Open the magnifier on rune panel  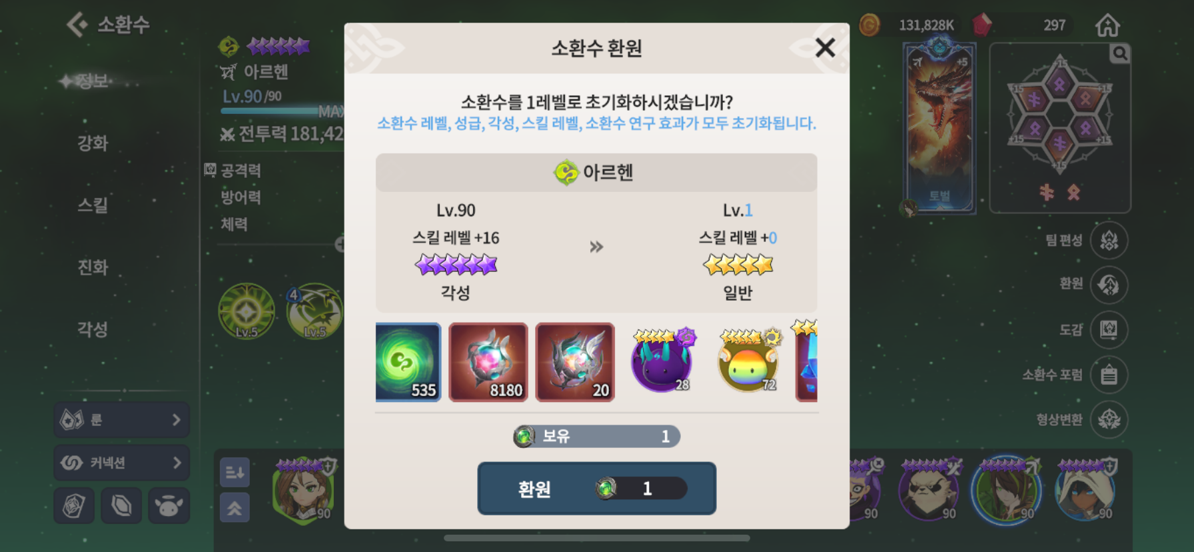1120,53
